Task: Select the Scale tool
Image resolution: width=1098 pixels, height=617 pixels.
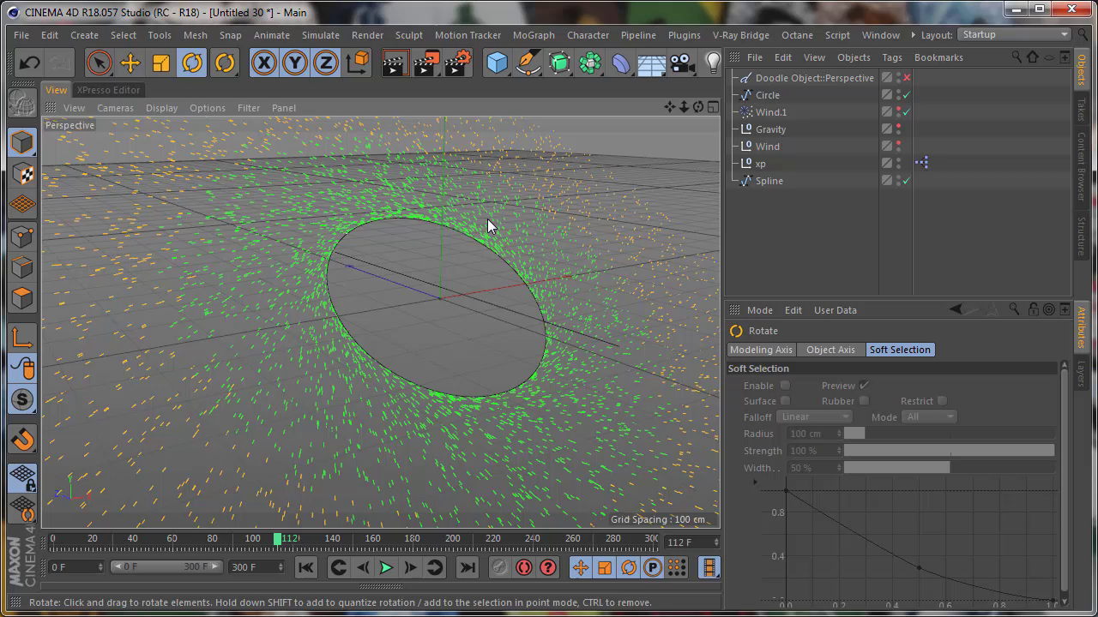Action: [x=160, y=63]
